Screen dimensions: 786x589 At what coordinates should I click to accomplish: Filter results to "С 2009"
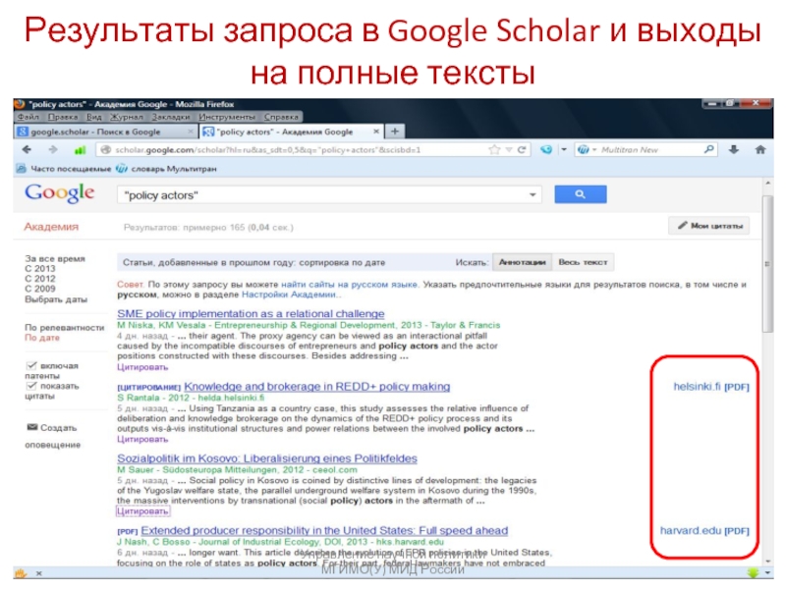[40, 289]
